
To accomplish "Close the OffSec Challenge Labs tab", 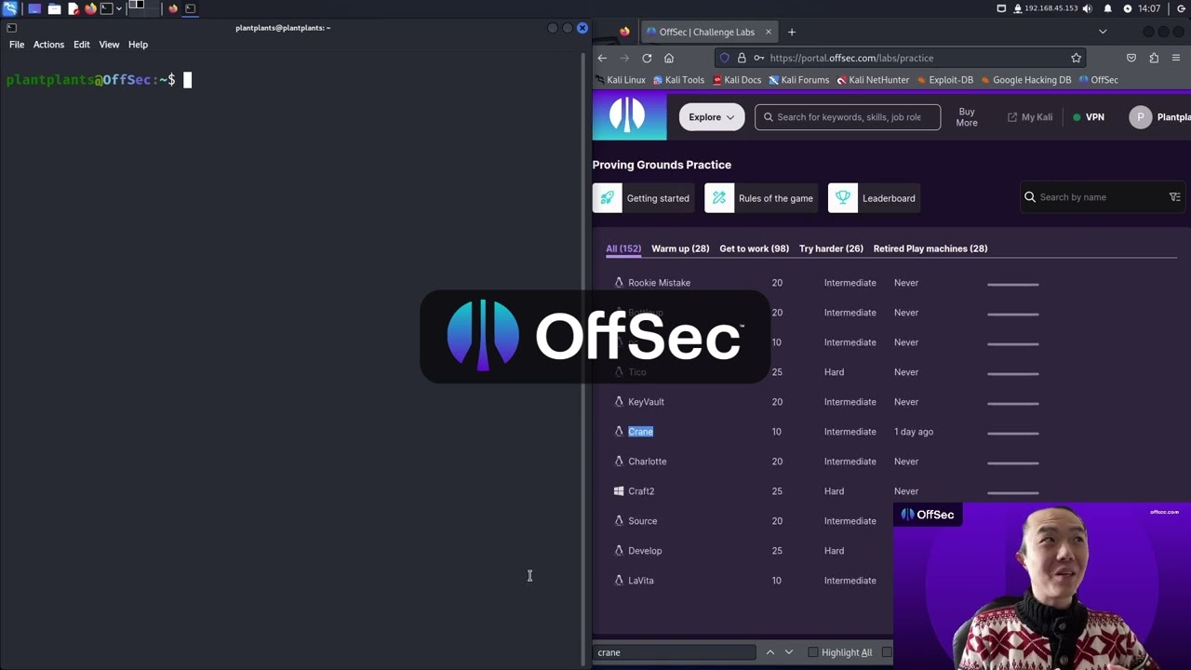I will (x=768, y=32).
